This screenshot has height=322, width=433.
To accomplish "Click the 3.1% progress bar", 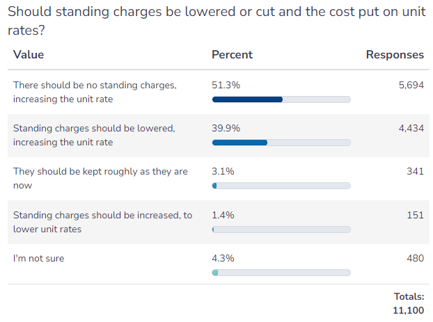I will tap(281, 186).
